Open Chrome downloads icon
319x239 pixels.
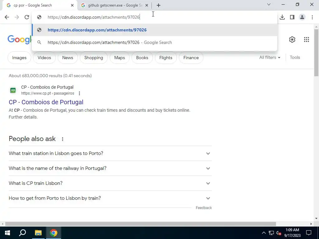pyautogui.click(x=282, y=17)
